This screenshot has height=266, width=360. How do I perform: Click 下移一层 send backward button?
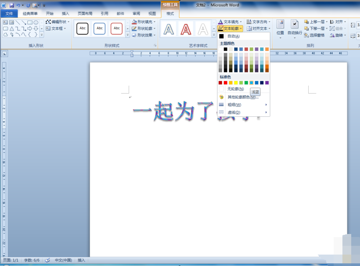(316, 29)
